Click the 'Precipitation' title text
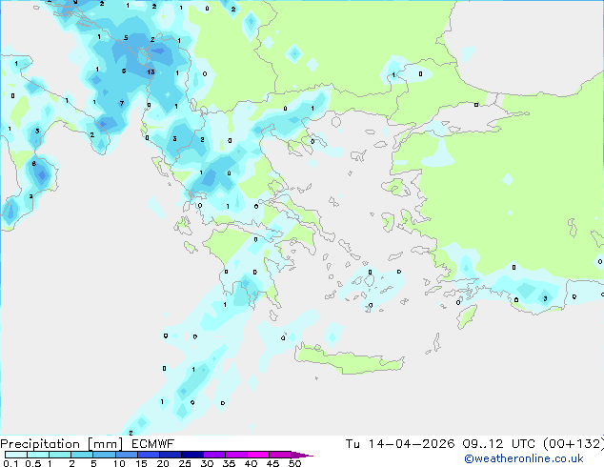 [x=40, y=444]
